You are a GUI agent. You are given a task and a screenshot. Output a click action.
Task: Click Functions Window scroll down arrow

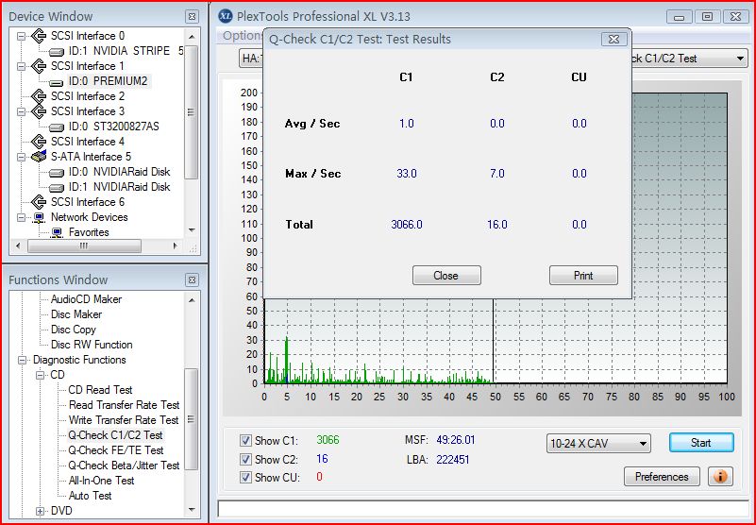click(x=192, y=510)
